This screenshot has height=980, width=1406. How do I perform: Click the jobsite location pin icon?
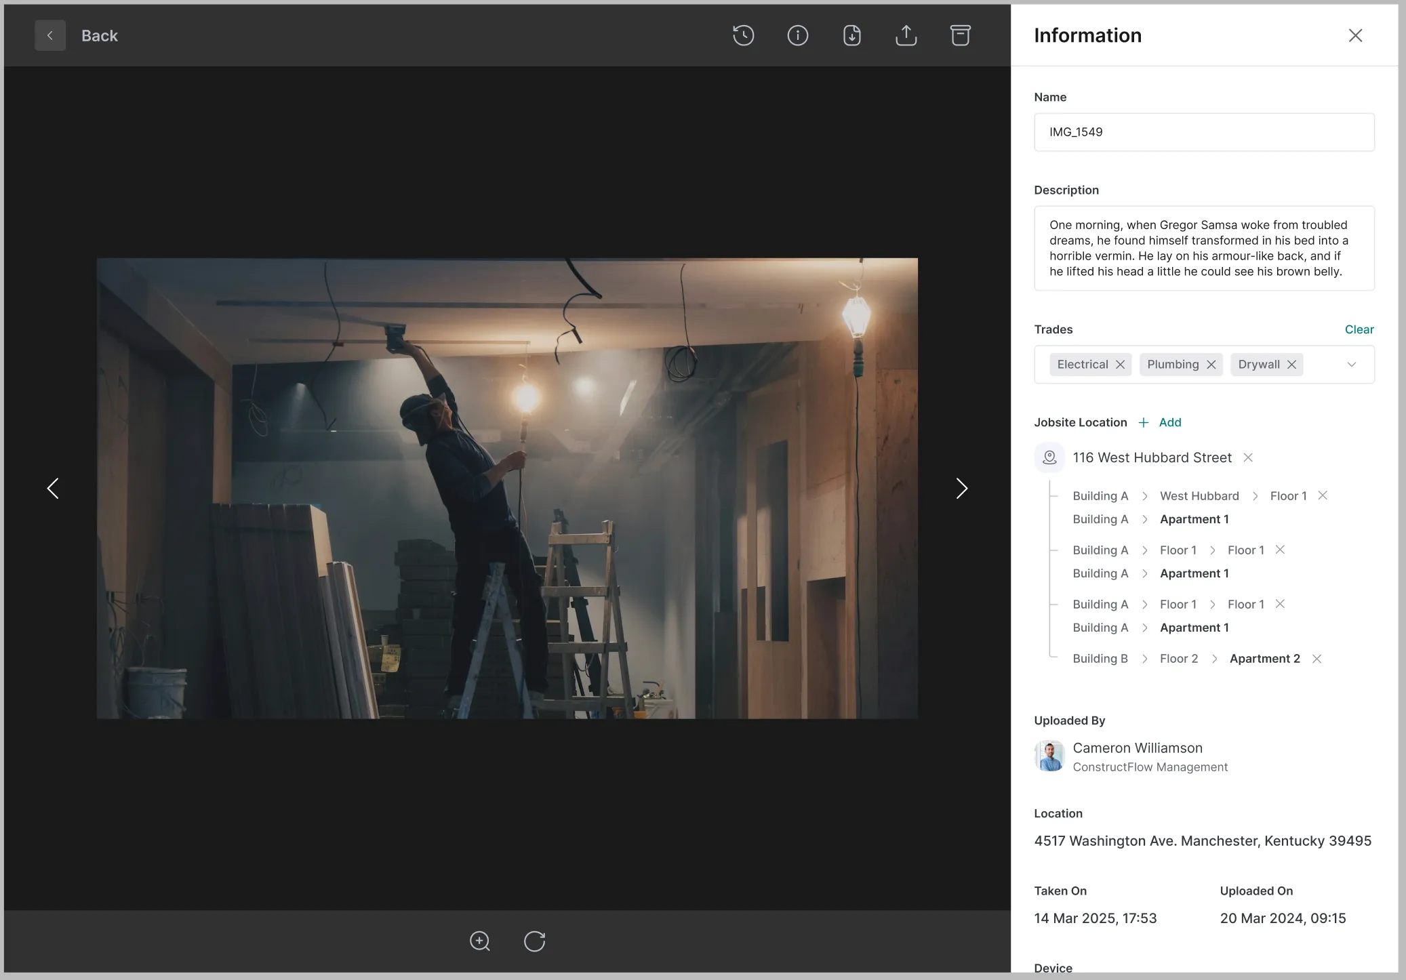pyautogui.click(x=1049, y=457)
